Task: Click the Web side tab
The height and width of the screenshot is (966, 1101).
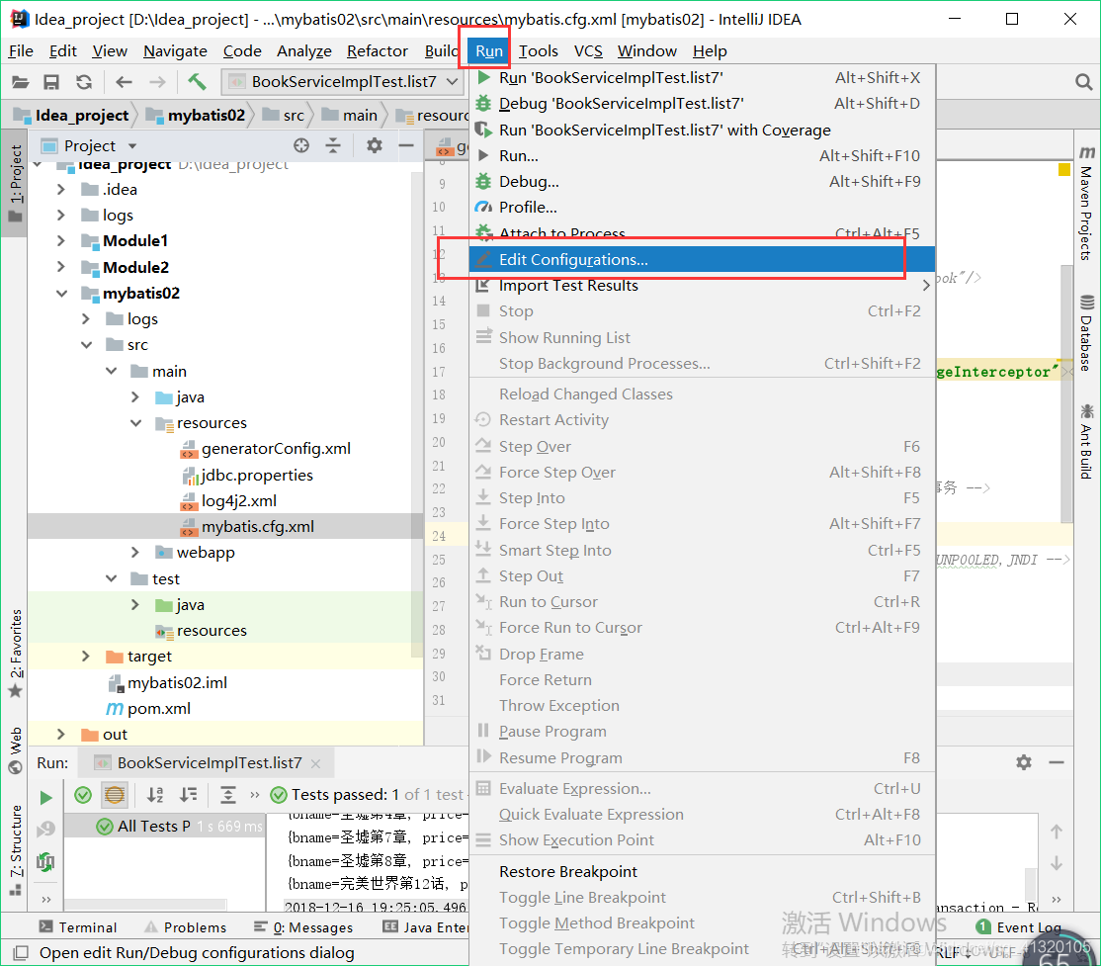Action: 16,750
